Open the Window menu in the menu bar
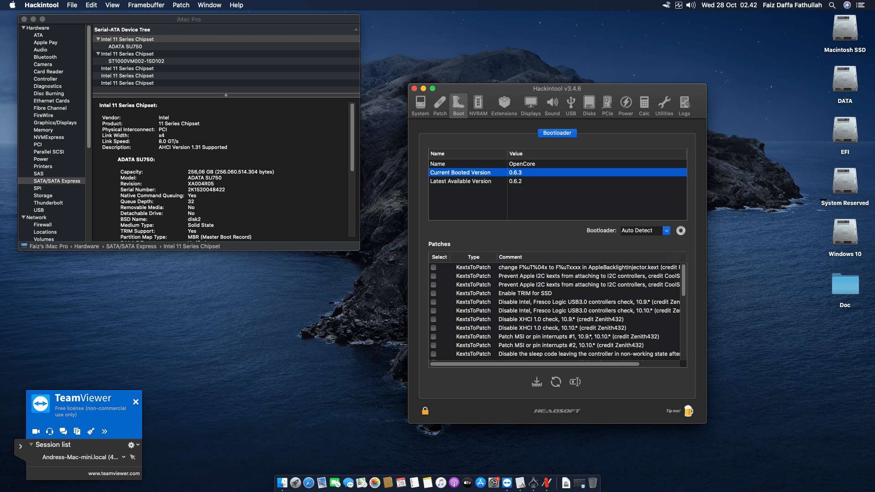This screenshot has height=492, width=875. [x=209, y=5]
